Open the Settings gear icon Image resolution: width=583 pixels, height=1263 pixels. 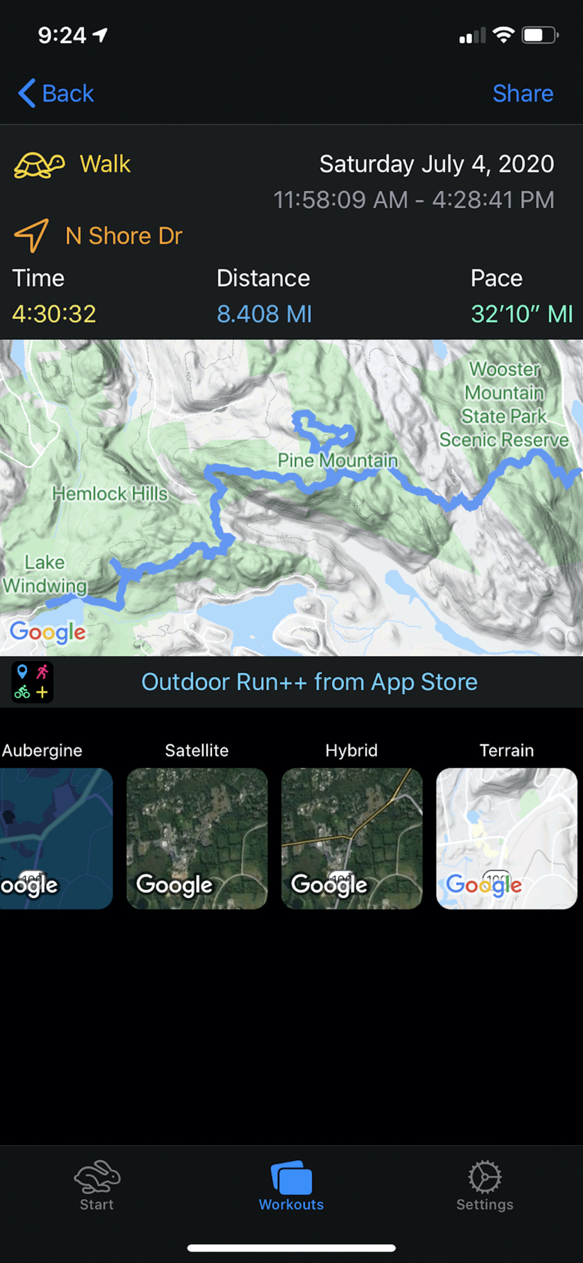[x=485, y=1176]
